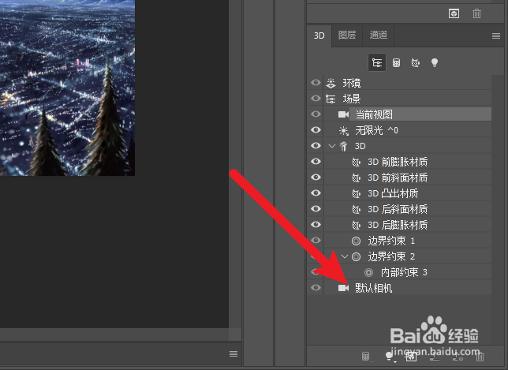Click the material icon beside 3D 前膨胀材质

point(356,162)
